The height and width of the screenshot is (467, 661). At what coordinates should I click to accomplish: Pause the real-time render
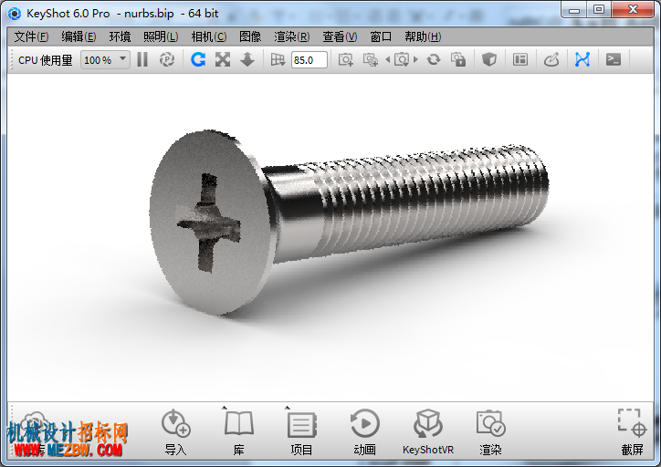(x=142, y=60)
